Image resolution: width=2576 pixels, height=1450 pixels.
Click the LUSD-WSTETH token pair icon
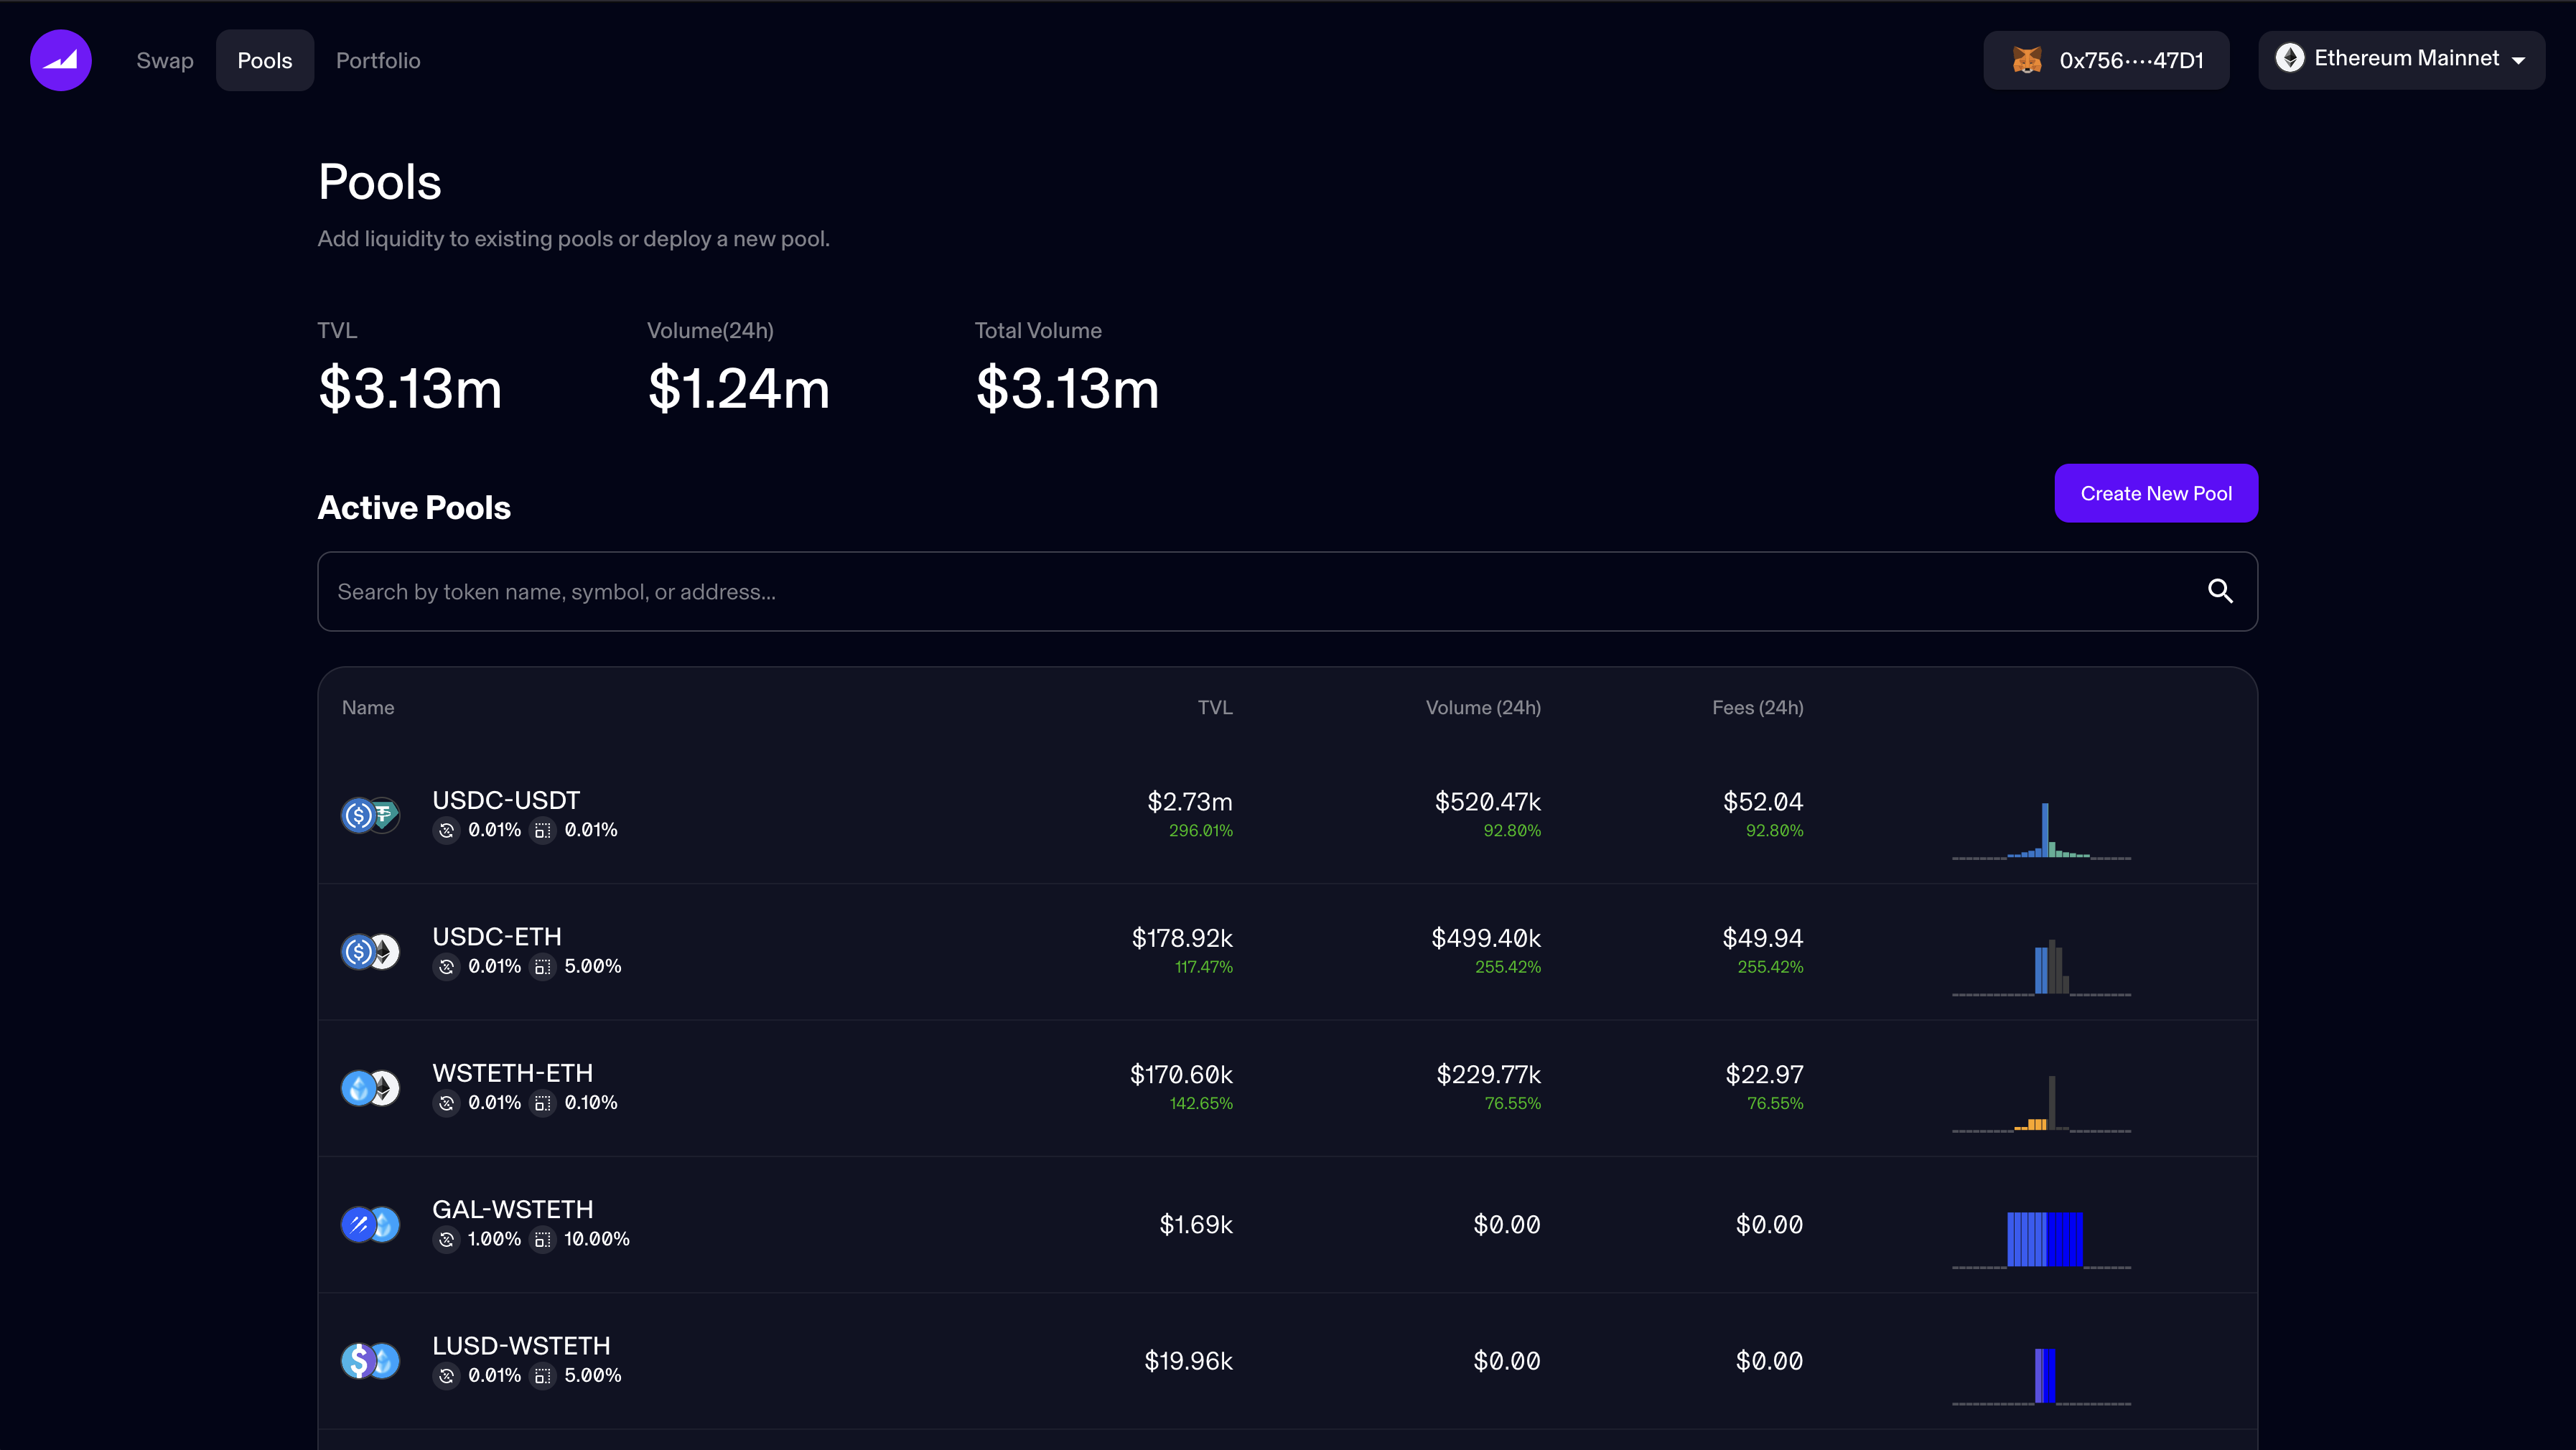pos(370,1360)
